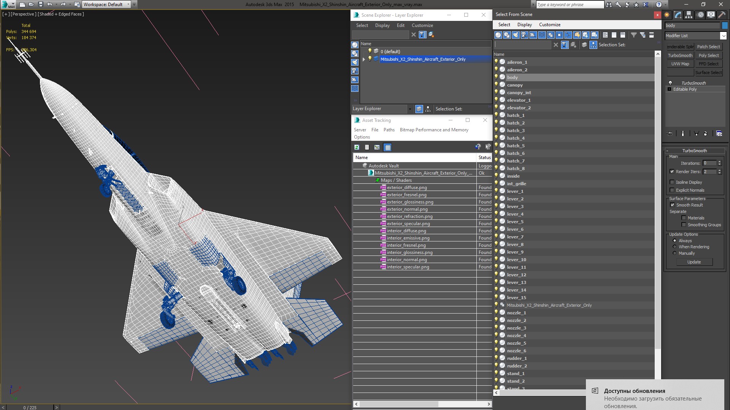Viewport: 730px width, 410px height.
Task: Open Paths menu in Asset Tracking
Action: (x=389, y=130)
